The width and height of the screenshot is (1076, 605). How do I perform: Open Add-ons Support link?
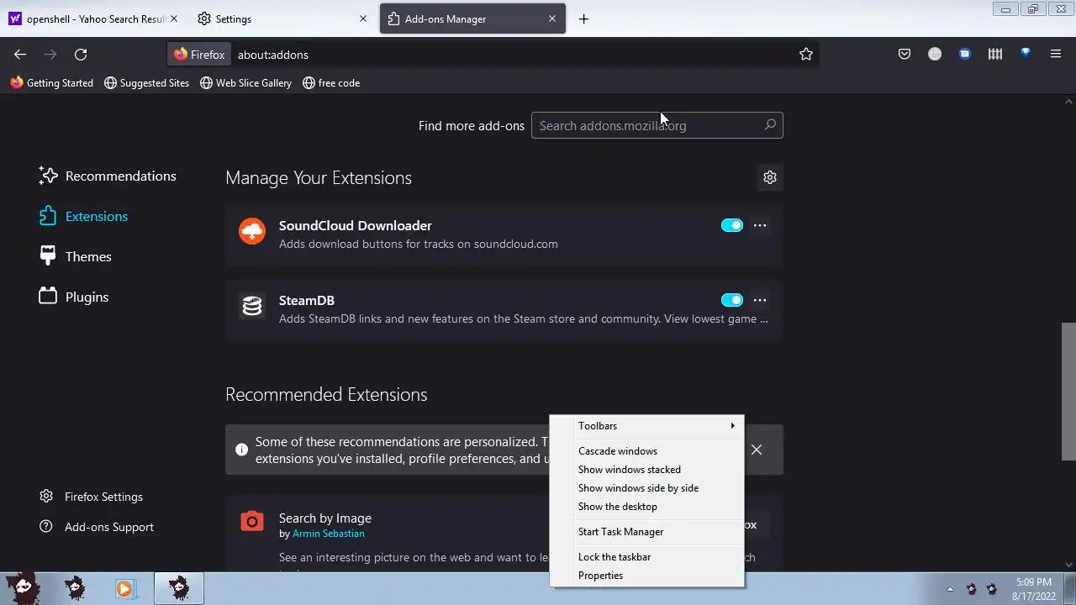pos(97,527)
